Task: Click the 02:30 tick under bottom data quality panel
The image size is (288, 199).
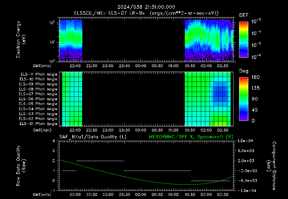Action: (223, 195)
